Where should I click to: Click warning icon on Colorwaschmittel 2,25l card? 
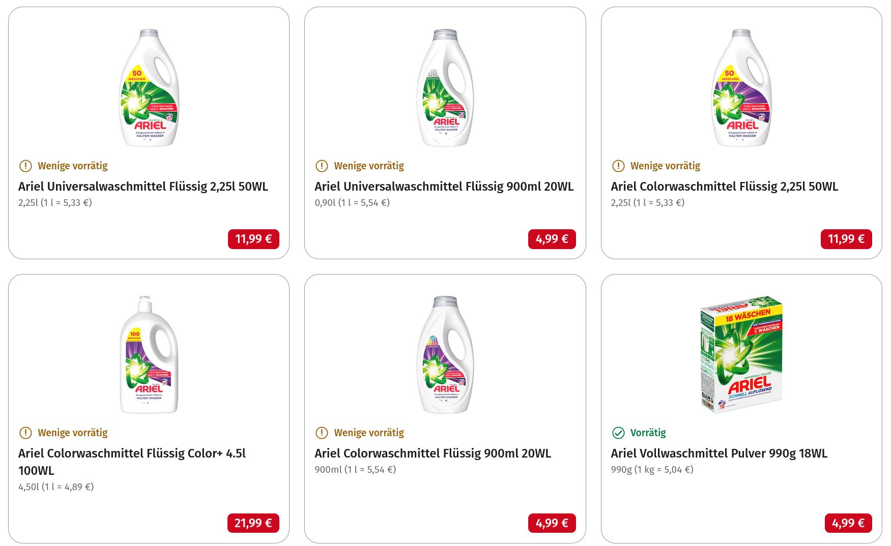click(x=618, y=166)
